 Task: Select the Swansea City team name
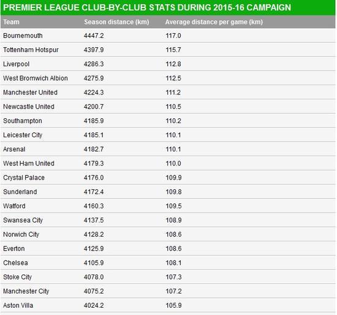click(x=23, y=220)
